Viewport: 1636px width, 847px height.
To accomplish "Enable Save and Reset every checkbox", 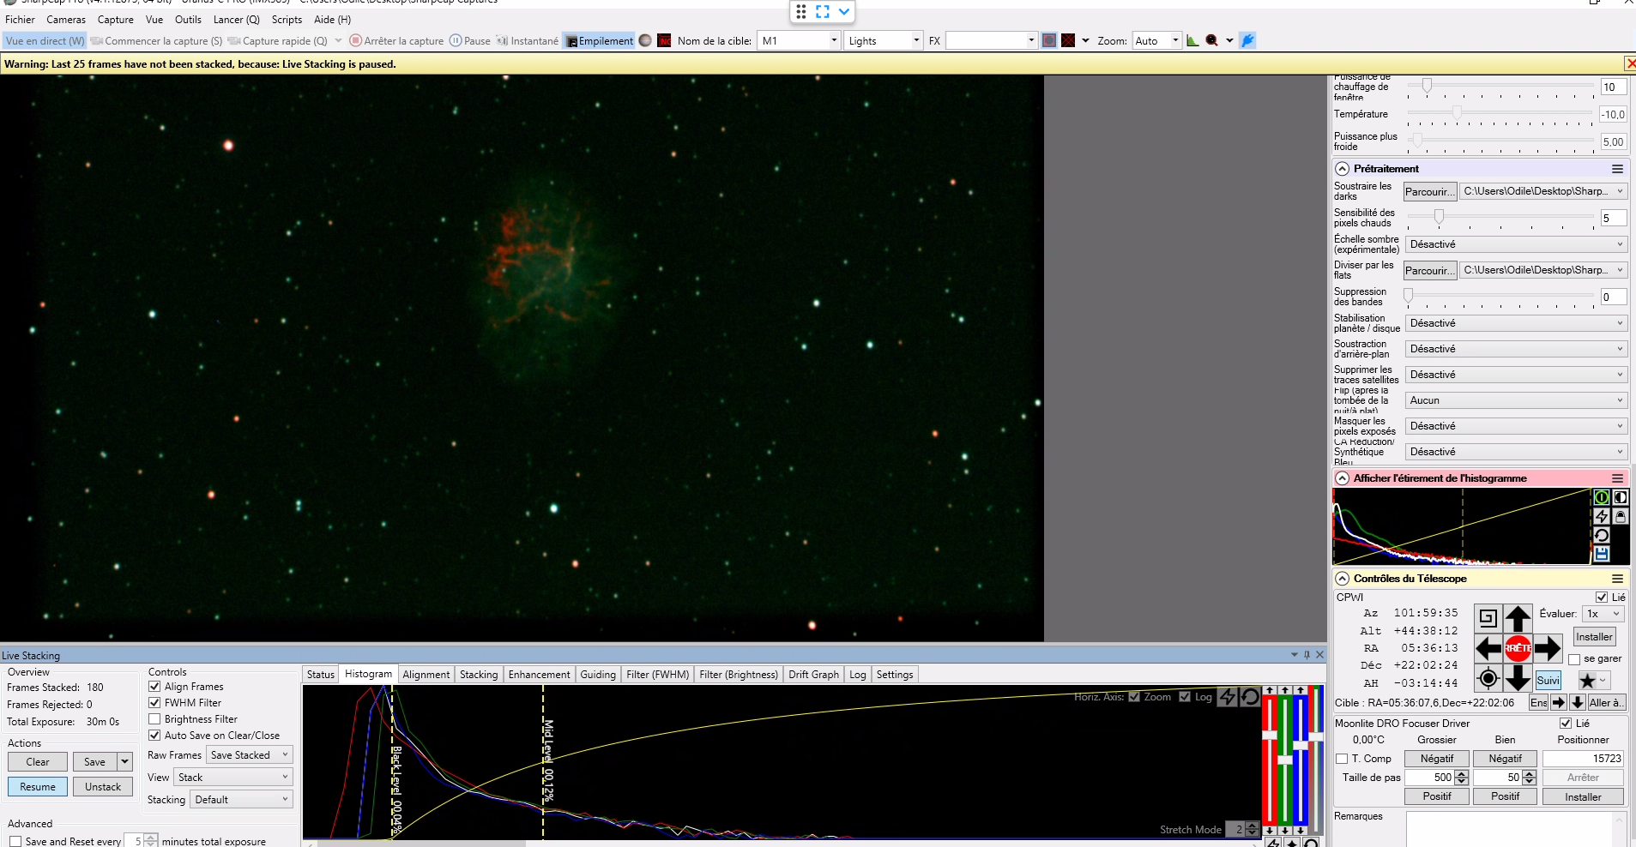I will 15,842.
